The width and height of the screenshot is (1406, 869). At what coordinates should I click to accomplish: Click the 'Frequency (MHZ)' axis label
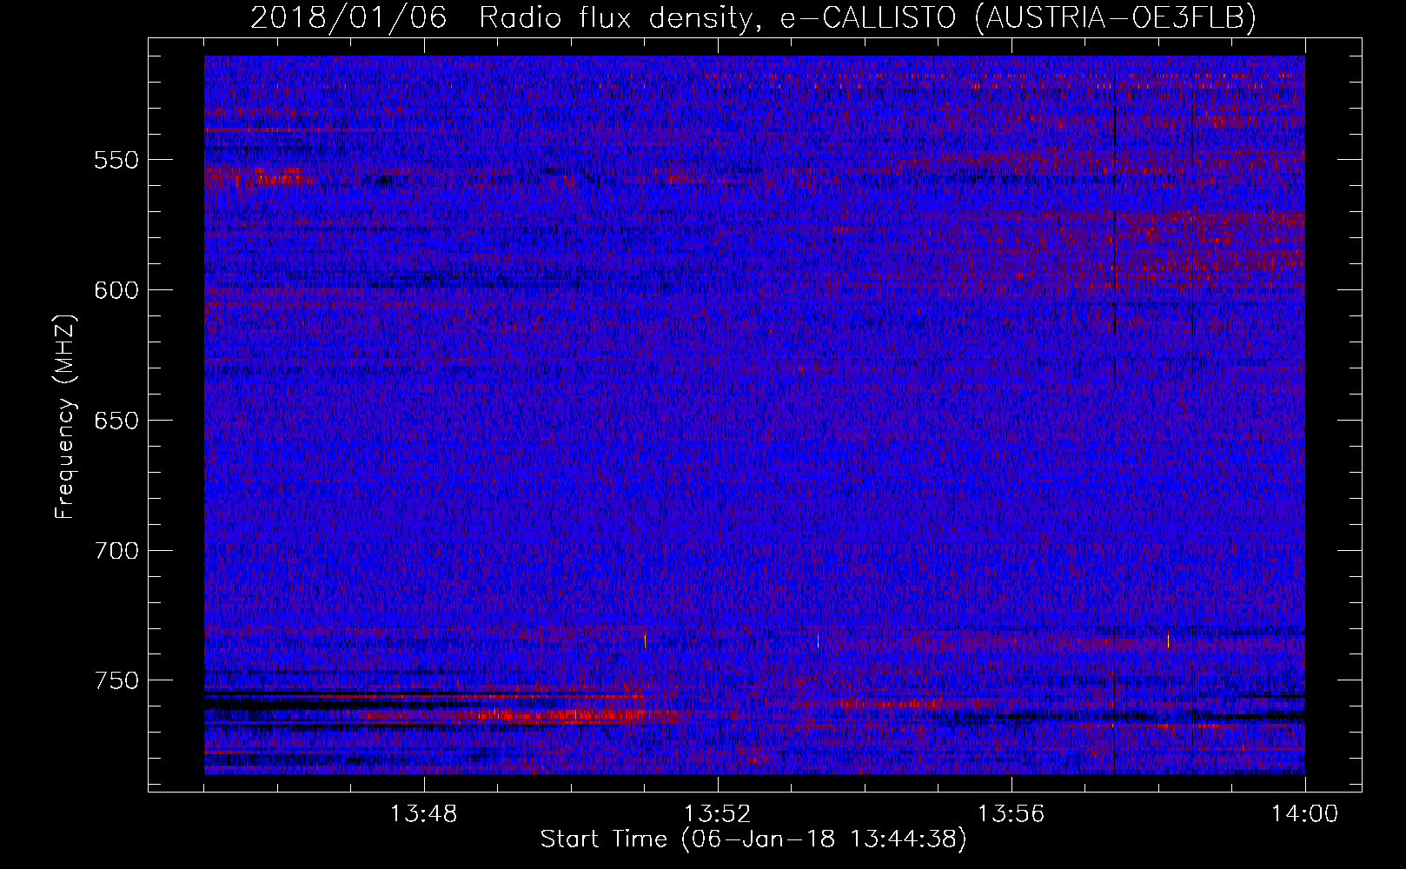coord(65,416)
